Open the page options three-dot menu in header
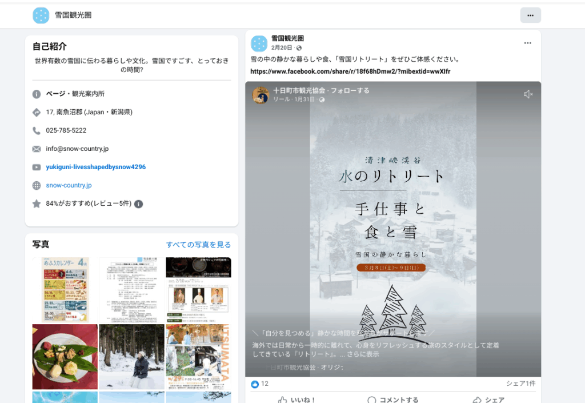Image resolution: width=585 pixels, height=403 pixels. [x=530, y=15]
